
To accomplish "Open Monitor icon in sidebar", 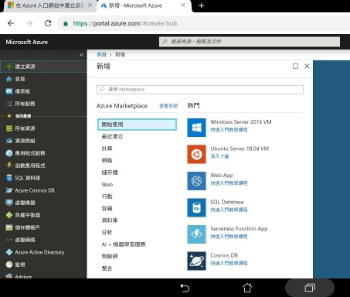I will point(9,265).
